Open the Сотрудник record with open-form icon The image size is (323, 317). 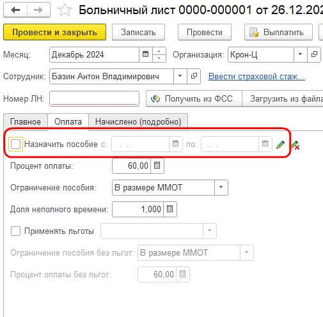[194, 76]
